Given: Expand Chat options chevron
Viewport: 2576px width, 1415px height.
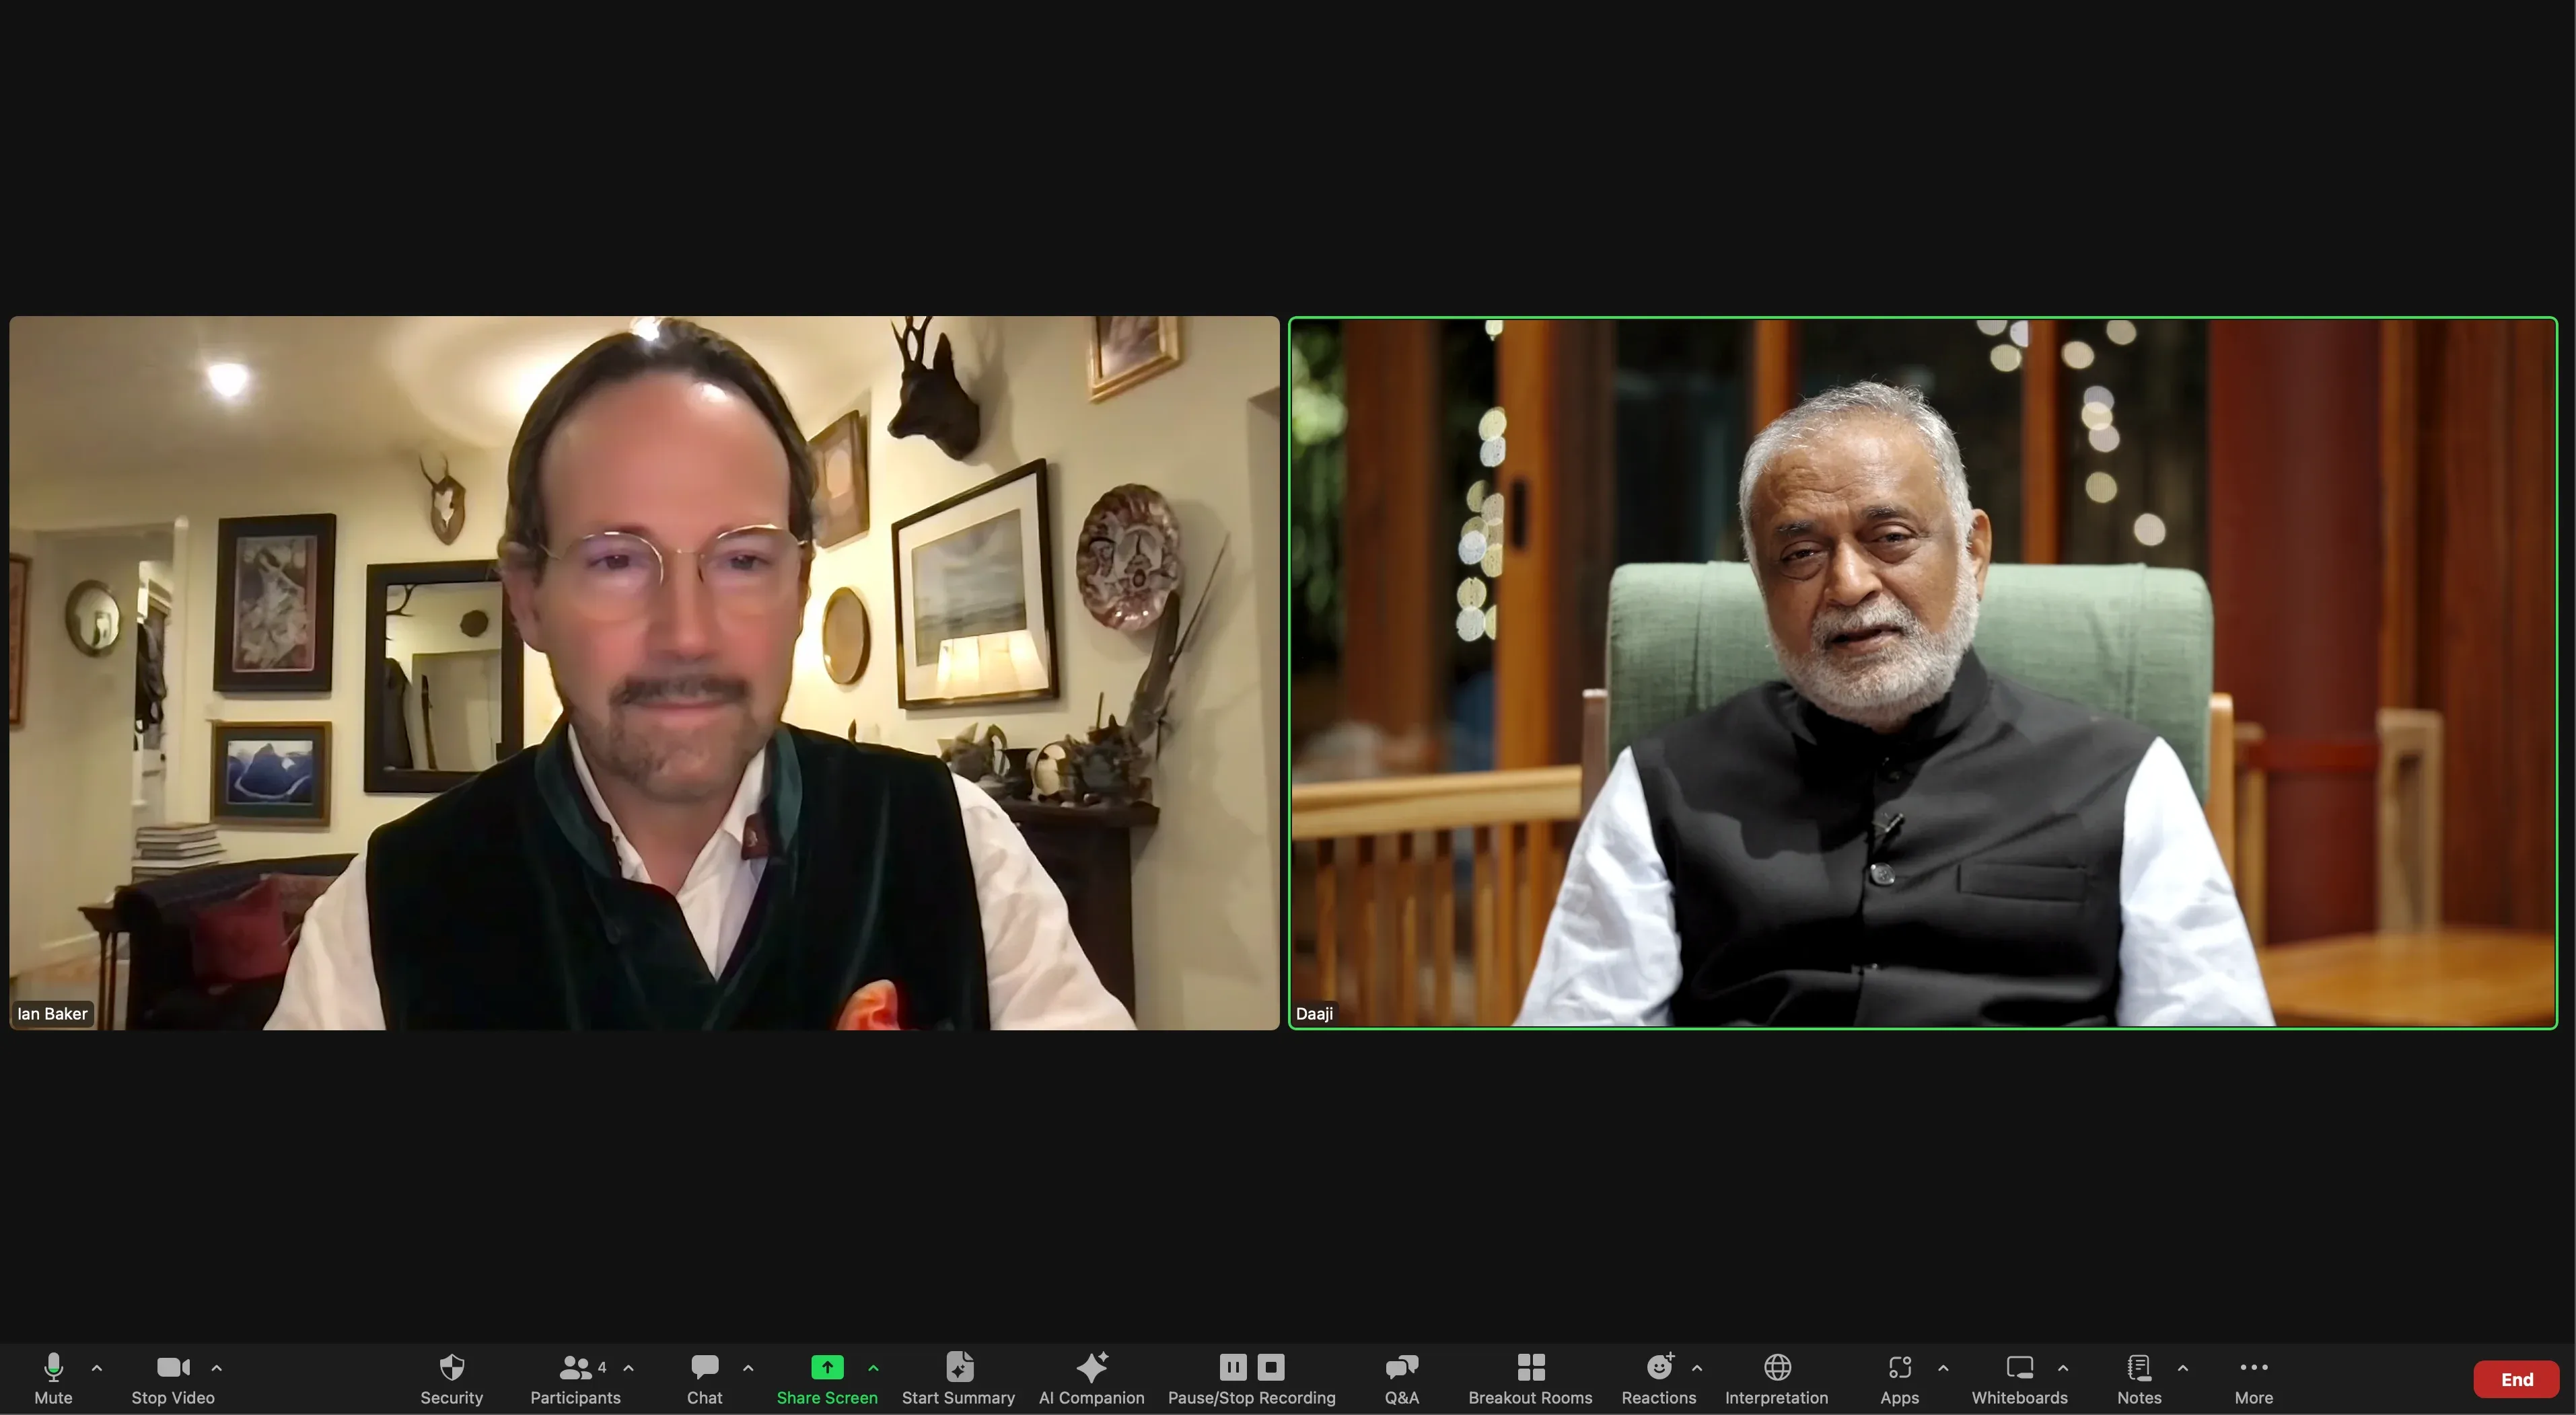Looking at the screenshot, I should (748, 1368).
